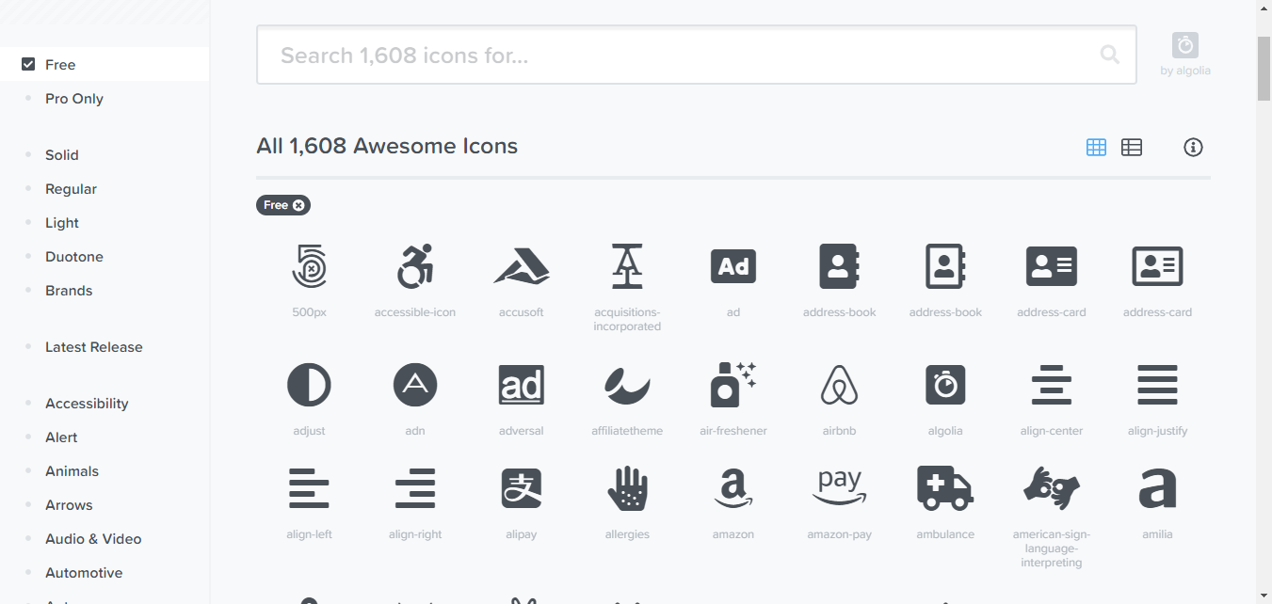
Task: Click the acquisitions-incorporated icon
Action: [627, 266]
